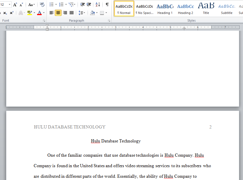Apply yellow text highlight color

click(x=30, y=13)
